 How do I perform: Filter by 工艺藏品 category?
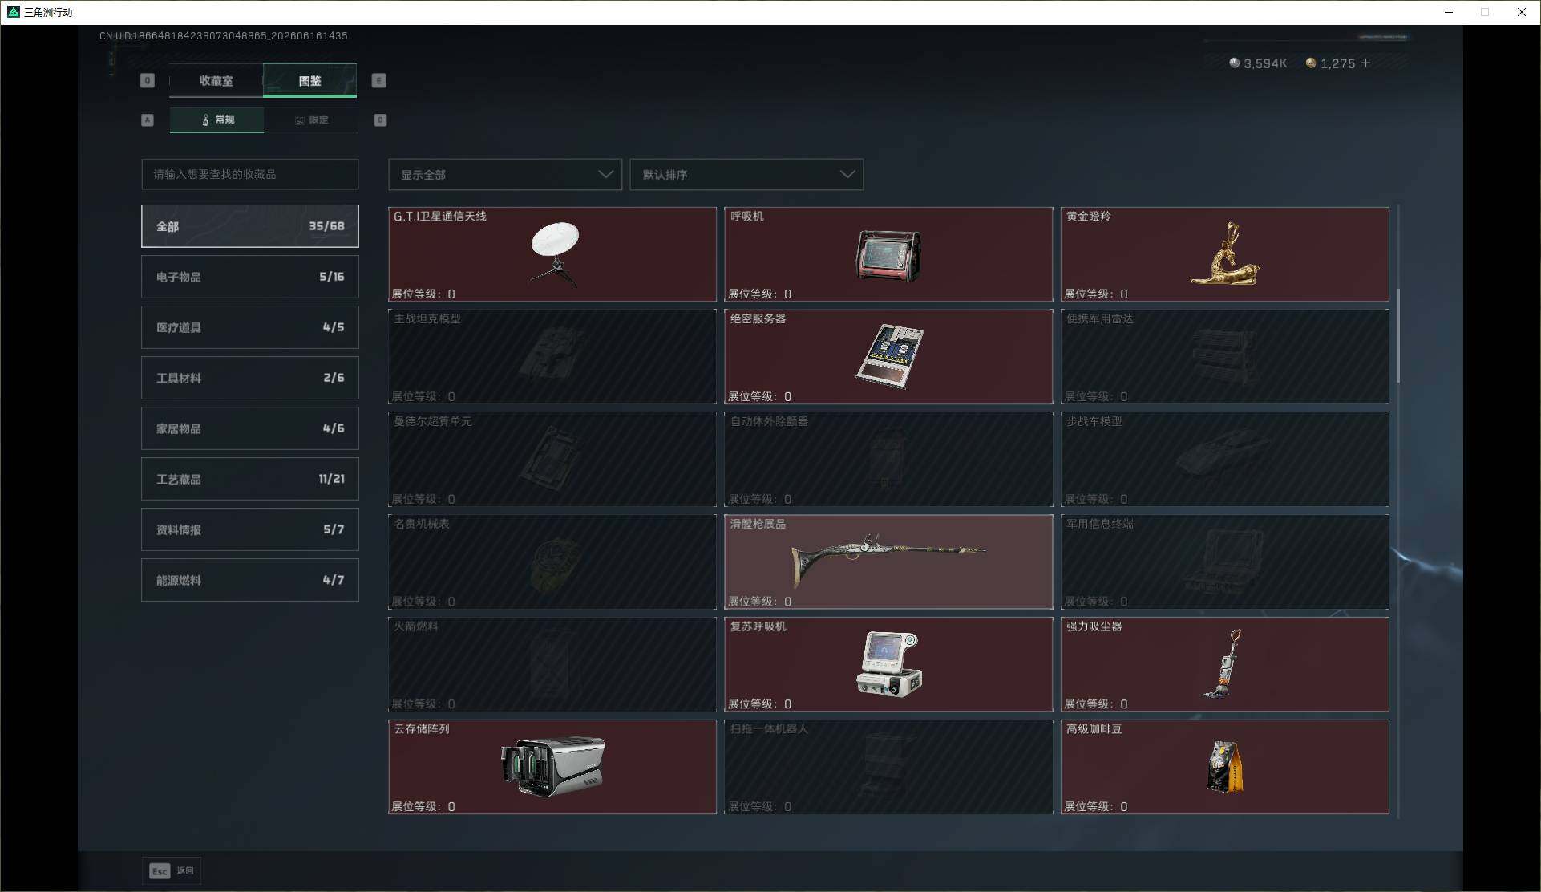[250, 479]
